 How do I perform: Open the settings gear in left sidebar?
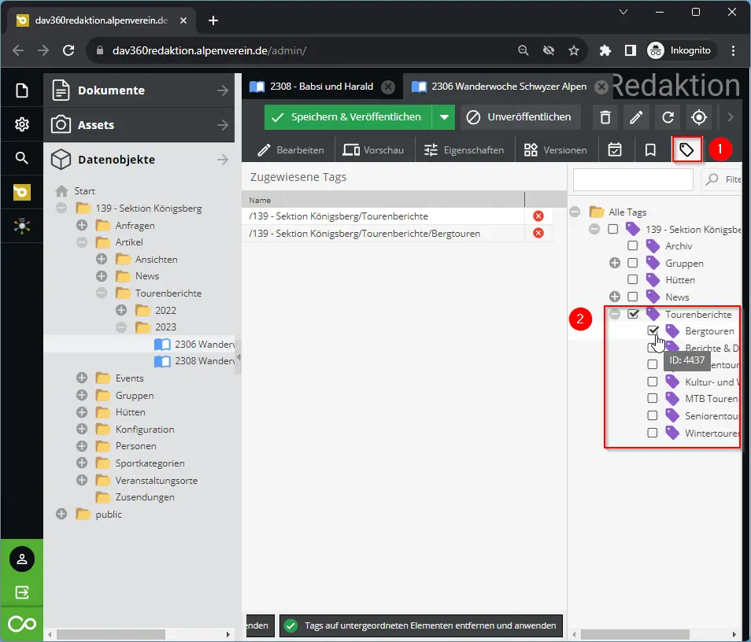point(22,124)
